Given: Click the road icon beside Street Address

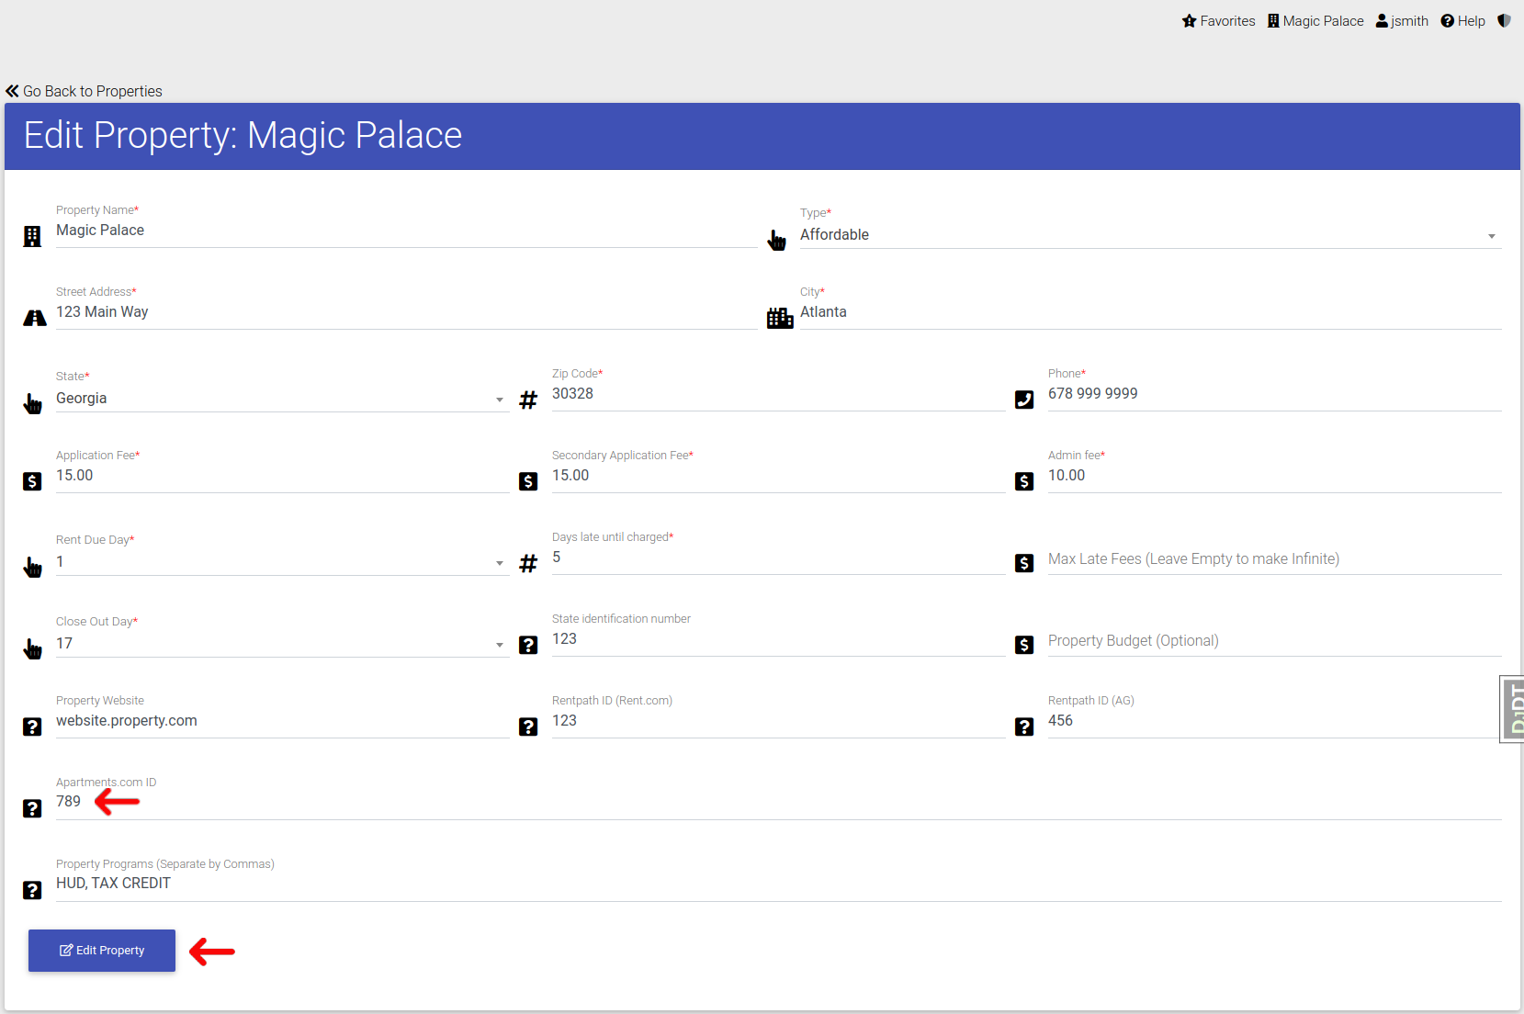Looking at the screenshot, I should (35, 319).
